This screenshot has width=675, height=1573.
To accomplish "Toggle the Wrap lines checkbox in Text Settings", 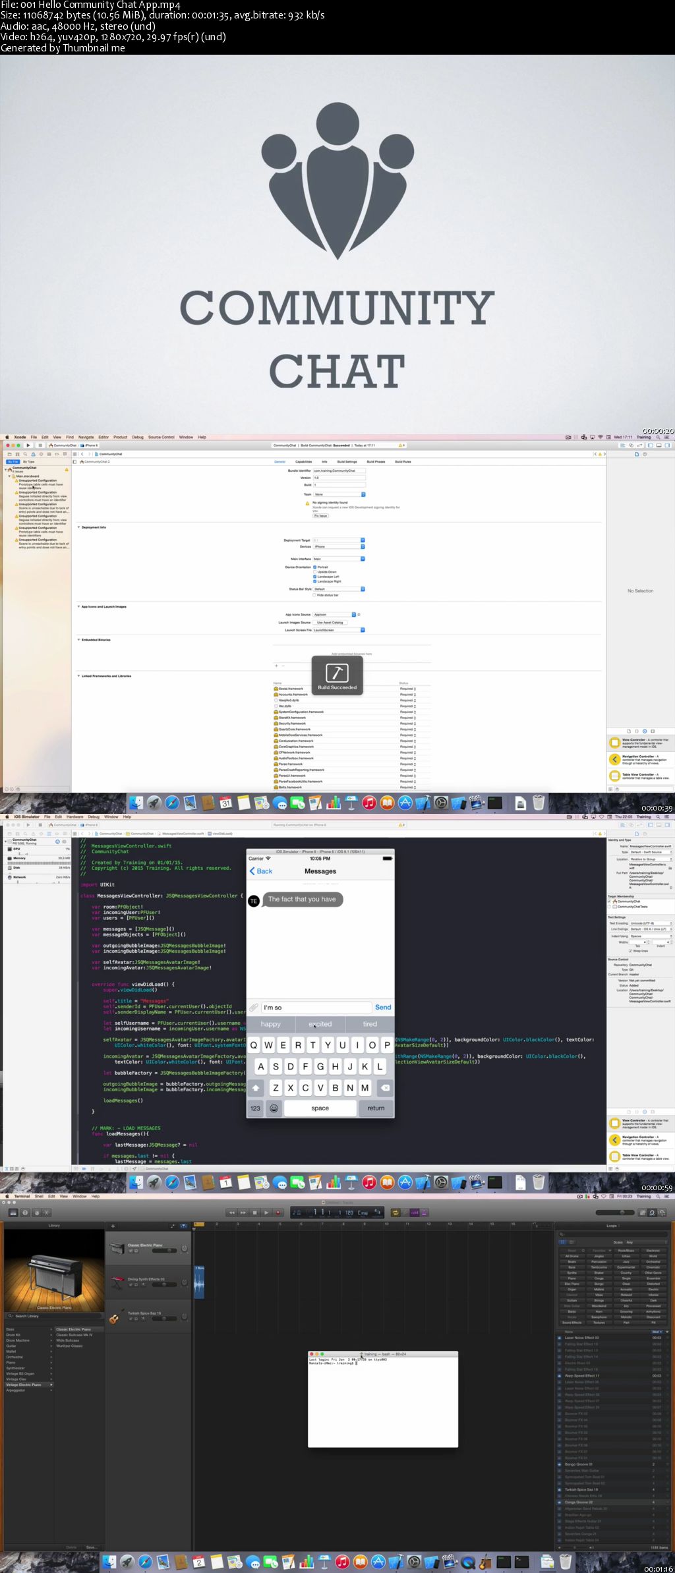I will [631, 951].
